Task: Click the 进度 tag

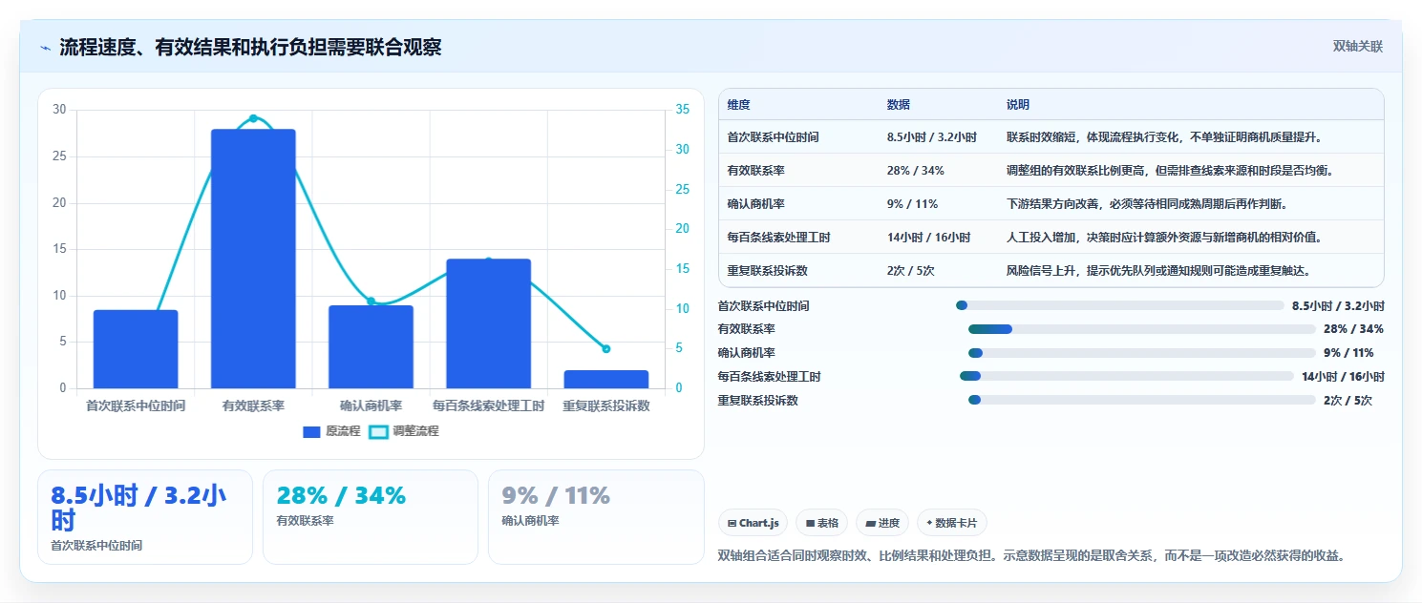Action: (x=882, y=523)
